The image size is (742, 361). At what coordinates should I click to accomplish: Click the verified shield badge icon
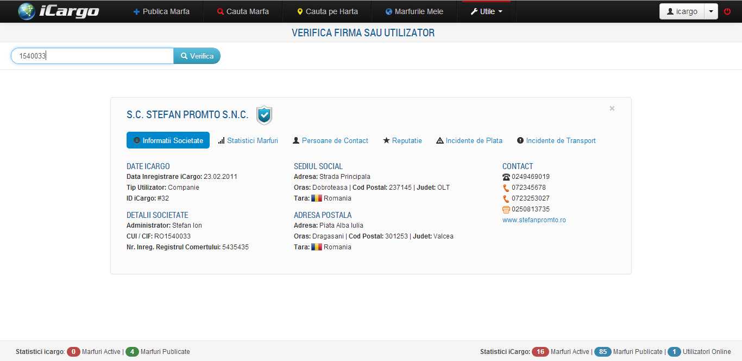pos(264,115)
